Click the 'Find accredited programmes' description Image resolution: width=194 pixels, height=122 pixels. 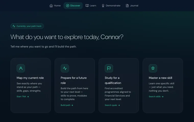click(118, 94)
